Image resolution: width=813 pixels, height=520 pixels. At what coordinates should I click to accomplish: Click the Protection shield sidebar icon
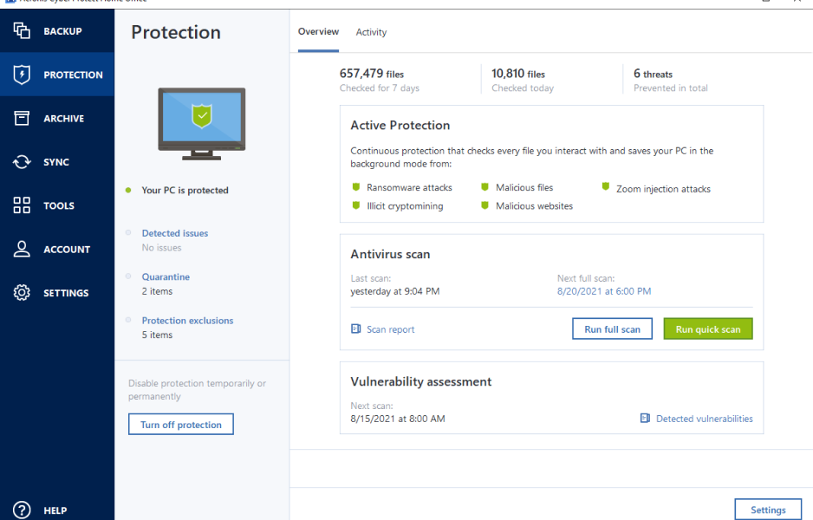click(x=22, y=75)
